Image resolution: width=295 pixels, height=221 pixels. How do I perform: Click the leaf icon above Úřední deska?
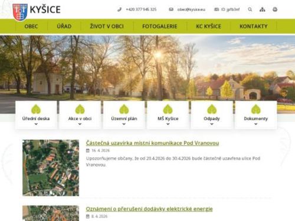[x=36, y=109]
